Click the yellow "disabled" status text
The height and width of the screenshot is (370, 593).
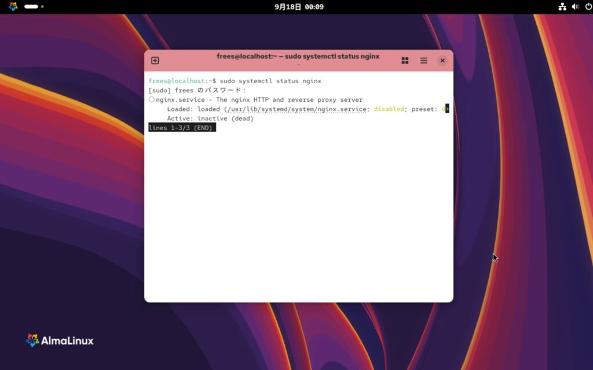click(389, 109)
